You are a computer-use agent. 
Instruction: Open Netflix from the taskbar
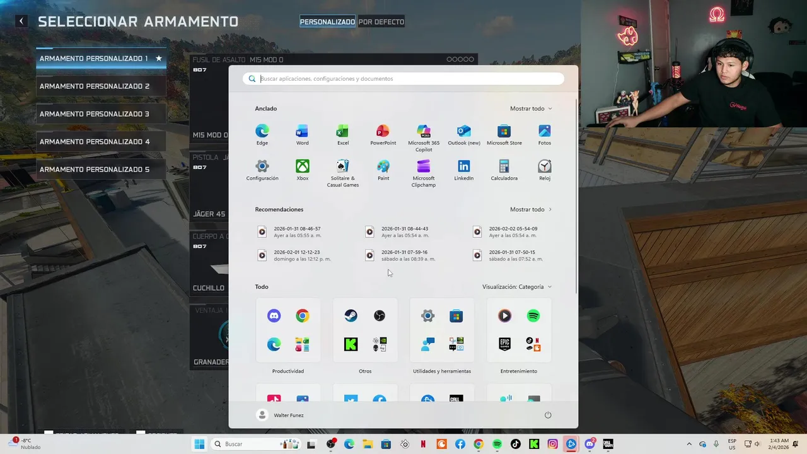(x=423, y=444)
